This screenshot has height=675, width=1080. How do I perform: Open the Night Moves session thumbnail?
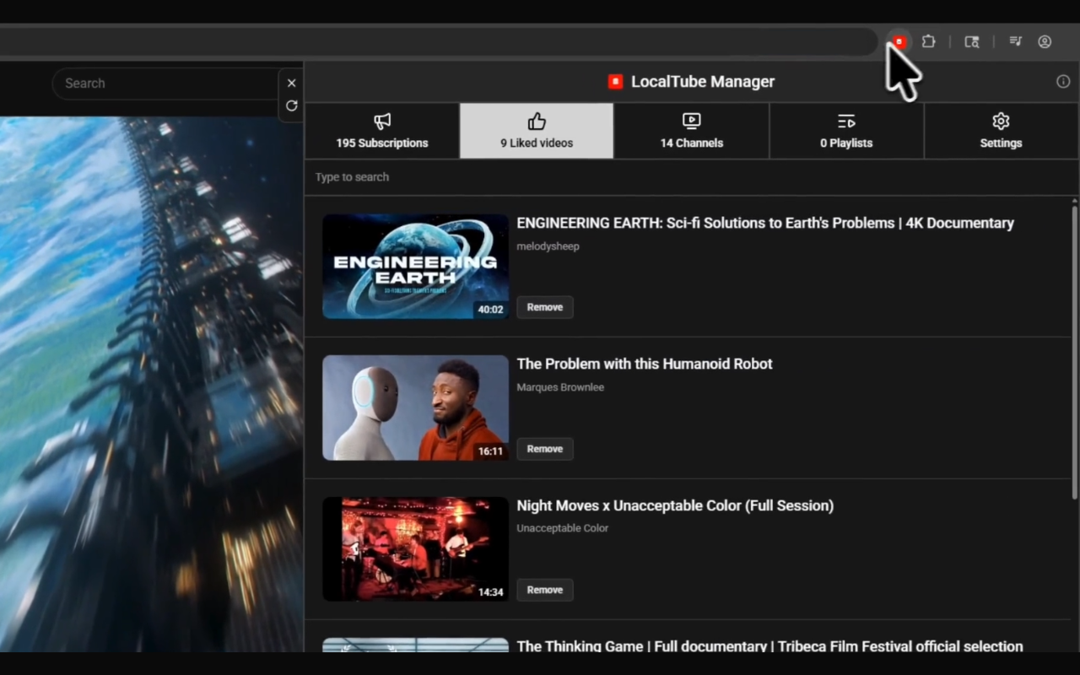pos(415,549)
